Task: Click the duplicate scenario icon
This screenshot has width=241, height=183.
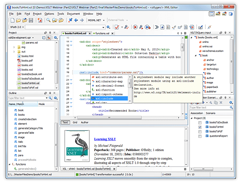Action: click(216, 102)
